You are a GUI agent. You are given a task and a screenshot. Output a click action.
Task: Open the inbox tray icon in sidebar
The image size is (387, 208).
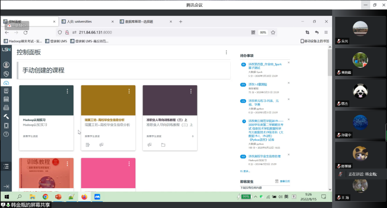6,108
